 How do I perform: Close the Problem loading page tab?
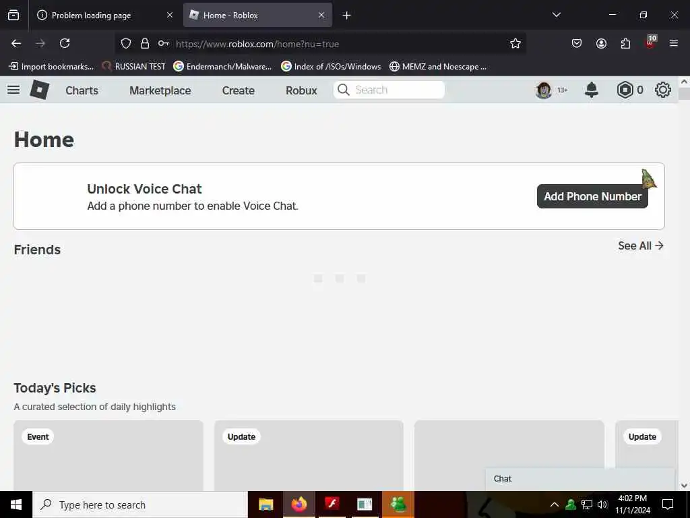click(169, 16)
